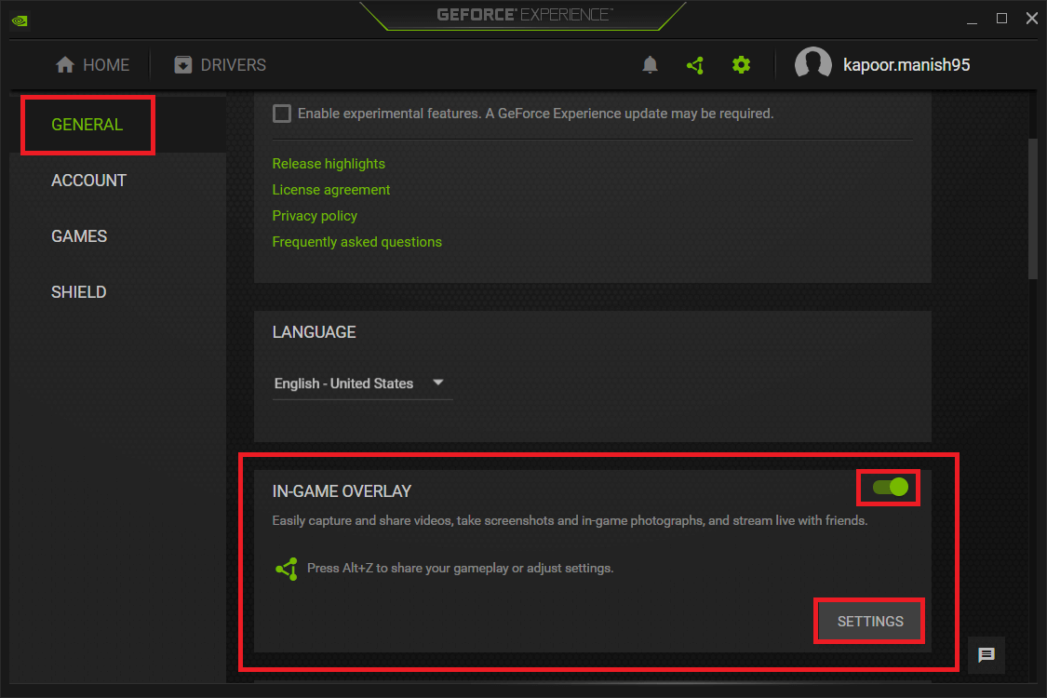
Task: Go to the Home tab
Action: pos(92,65)
